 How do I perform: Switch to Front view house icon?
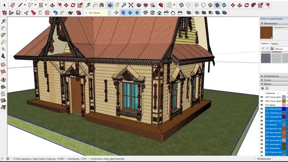pyautogui.click(x=159, y=13)
